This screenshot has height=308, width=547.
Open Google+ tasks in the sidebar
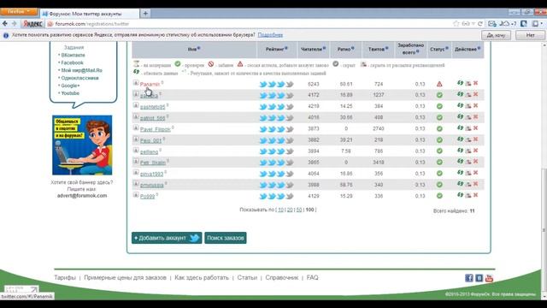(70, 86)
